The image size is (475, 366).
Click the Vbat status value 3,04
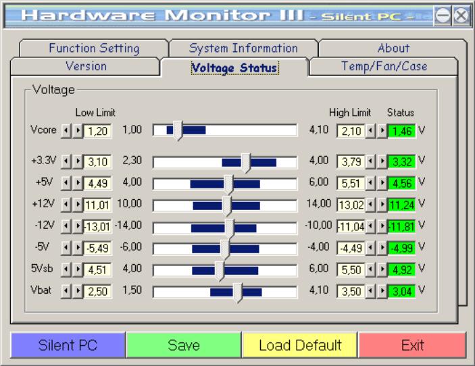click(x=402, y=292)
